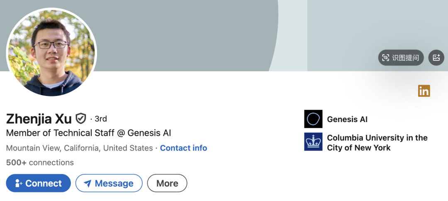Click the verification shield badge beside the name

click(81, 118)
